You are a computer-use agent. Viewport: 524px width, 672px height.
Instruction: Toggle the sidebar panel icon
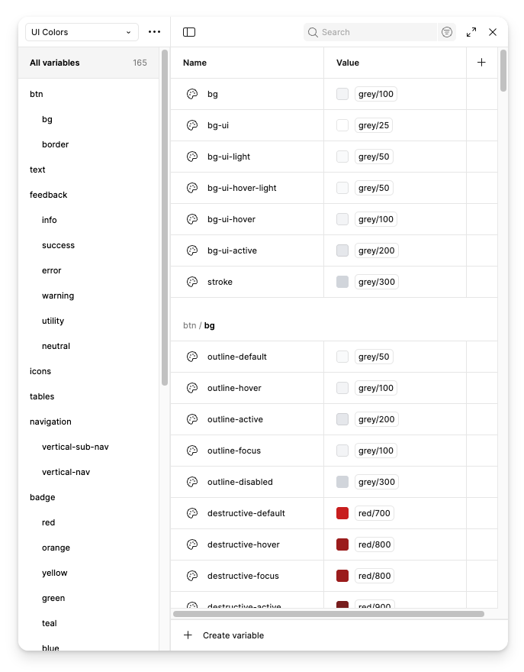click(189, 32)
